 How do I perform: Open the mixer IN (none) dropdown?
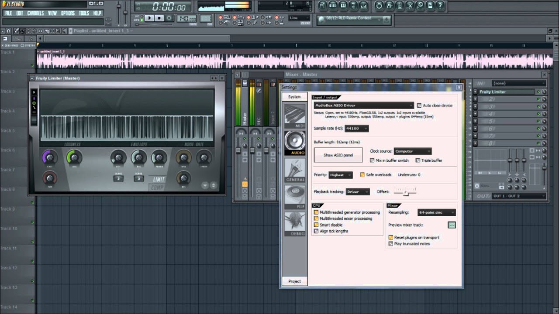tap(518, 83)
